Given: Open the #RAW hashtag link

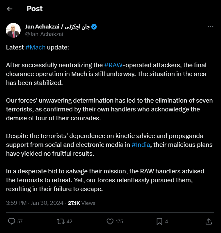Looking at the screenshot, I should 113,65.
